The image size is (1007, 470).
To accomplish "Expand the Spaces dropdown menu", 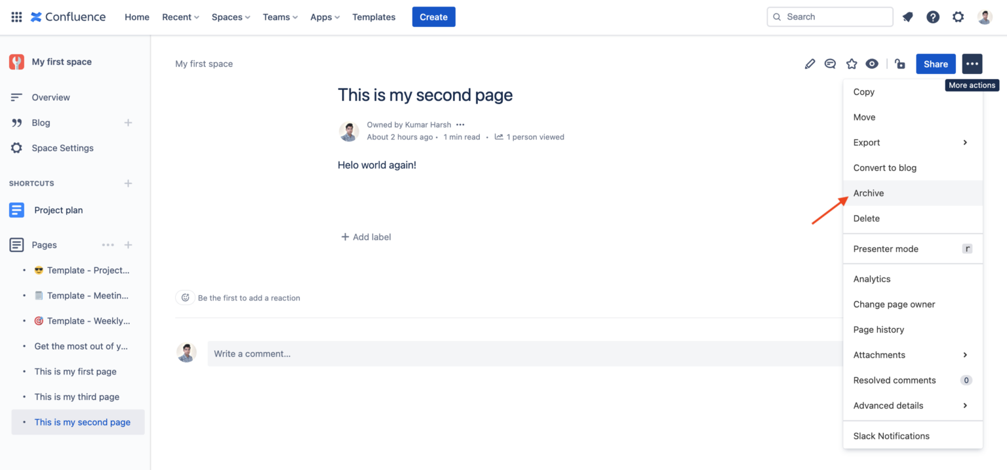I will tap(230, 16).
